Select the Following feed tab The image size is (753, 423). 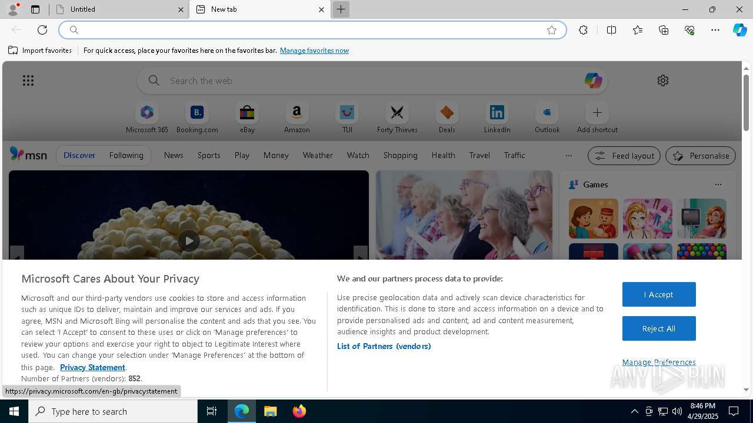(126, 155)
